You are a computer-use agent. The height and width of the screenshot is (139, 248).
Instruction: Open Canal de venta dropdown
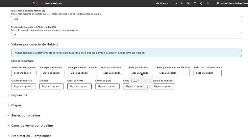(79, 86)
